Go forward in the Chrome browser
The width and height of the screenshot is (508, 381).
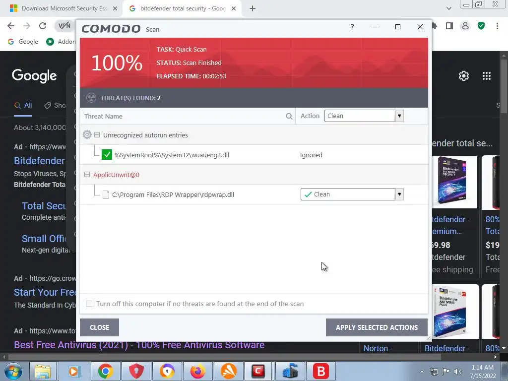tap(27, 26)
